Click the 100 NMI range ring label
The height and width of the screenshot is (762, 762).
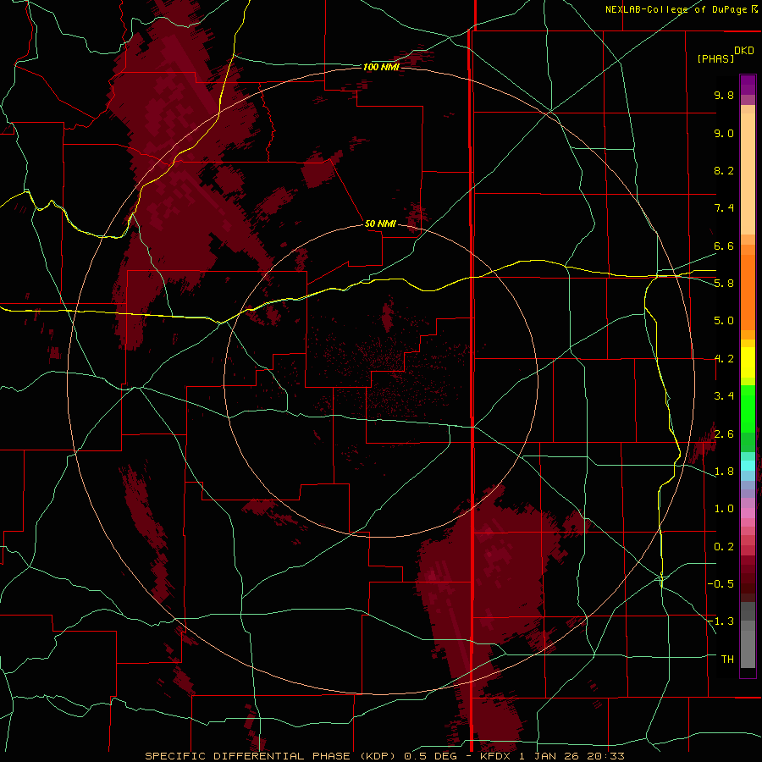(381, 67)
